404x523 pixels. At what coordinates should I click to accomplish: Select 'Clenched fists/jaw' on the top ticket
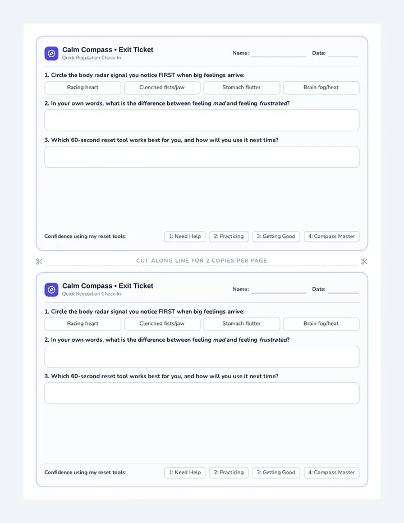[162, 88]
